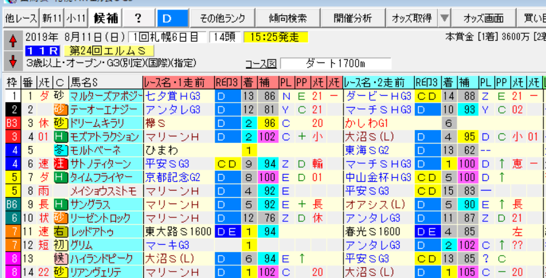Click 東大路S1600 previous race cell
Image resolution: width=546 pixels, height=278 pixels.
click(179, 232)
